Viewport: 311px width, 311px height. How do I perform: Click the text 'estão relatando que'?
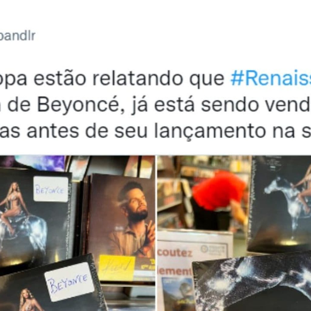[x=129, y=78]
